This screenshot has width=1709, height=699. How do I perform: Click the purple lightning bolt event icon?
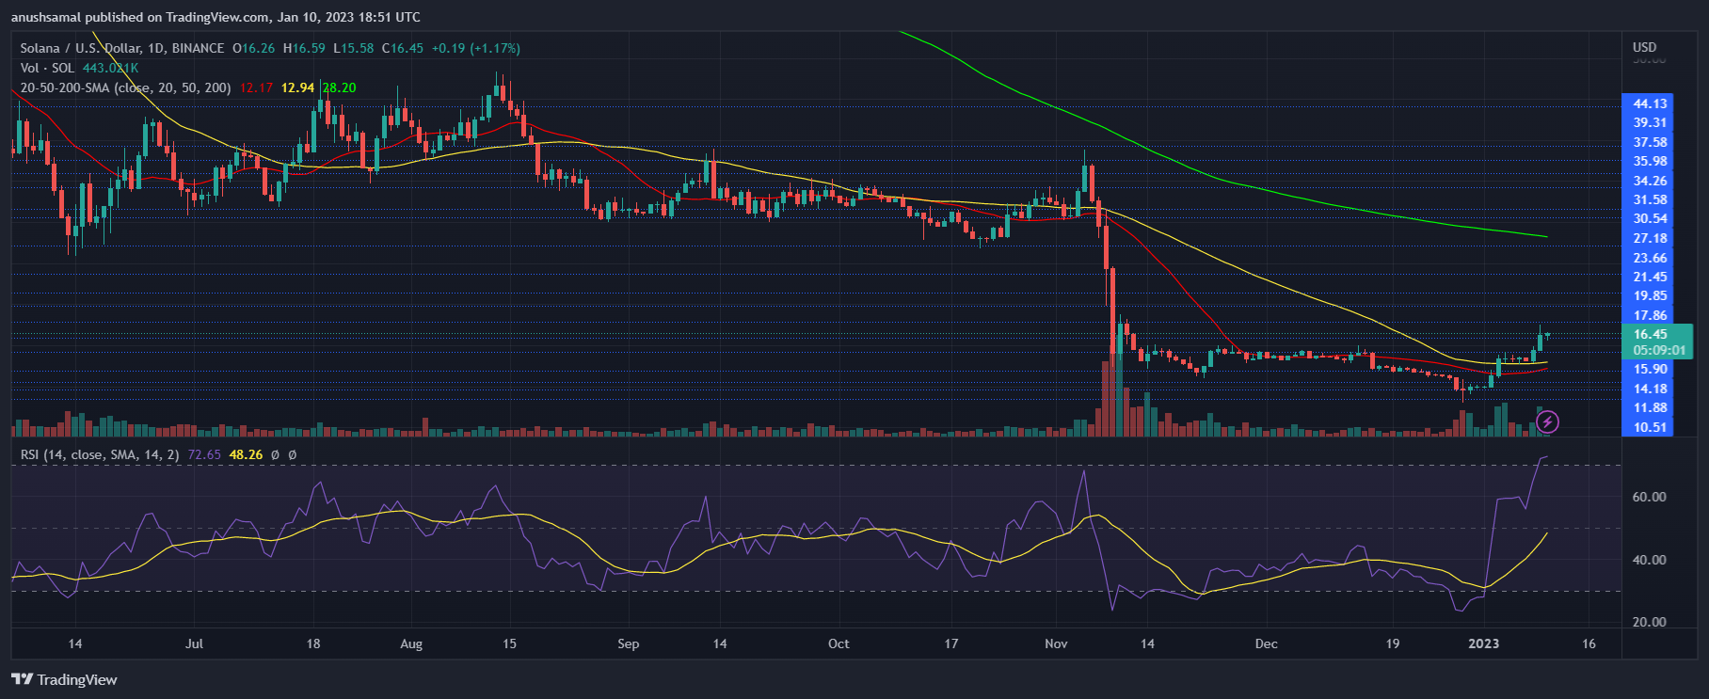click(x=1547, y=422)
